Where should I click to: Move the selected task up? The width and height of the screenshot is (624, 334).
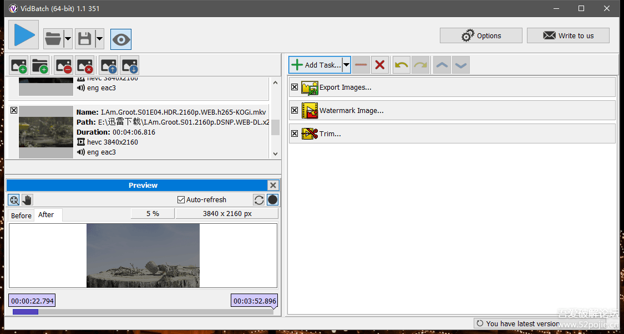tap(442, 65)
